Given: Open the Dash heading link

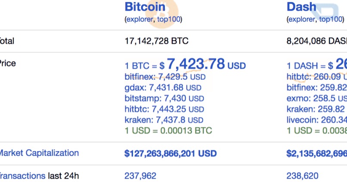Looking at the screenshot, I should [301, 6].
